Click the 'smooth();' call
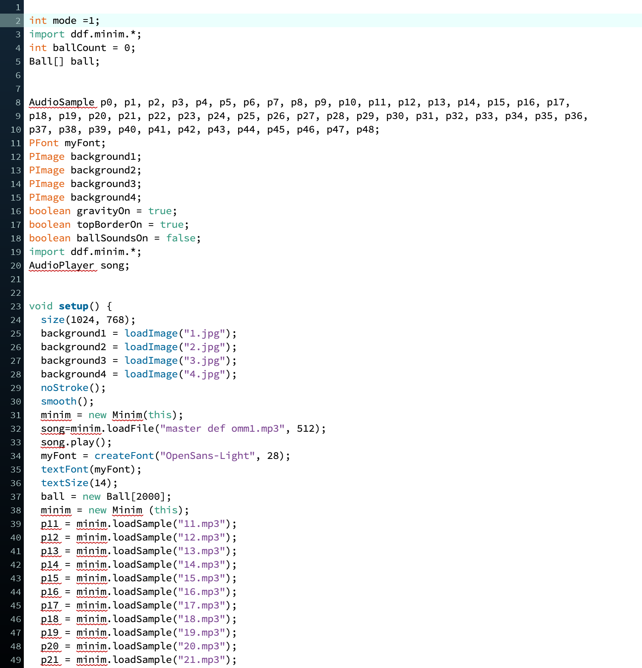Viewport: 642px width, 668px height. (67, 401)
